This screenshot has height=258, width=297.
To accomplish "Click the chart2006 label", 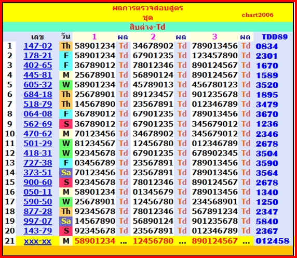I will pyautogui.click(x=258, y=15).
